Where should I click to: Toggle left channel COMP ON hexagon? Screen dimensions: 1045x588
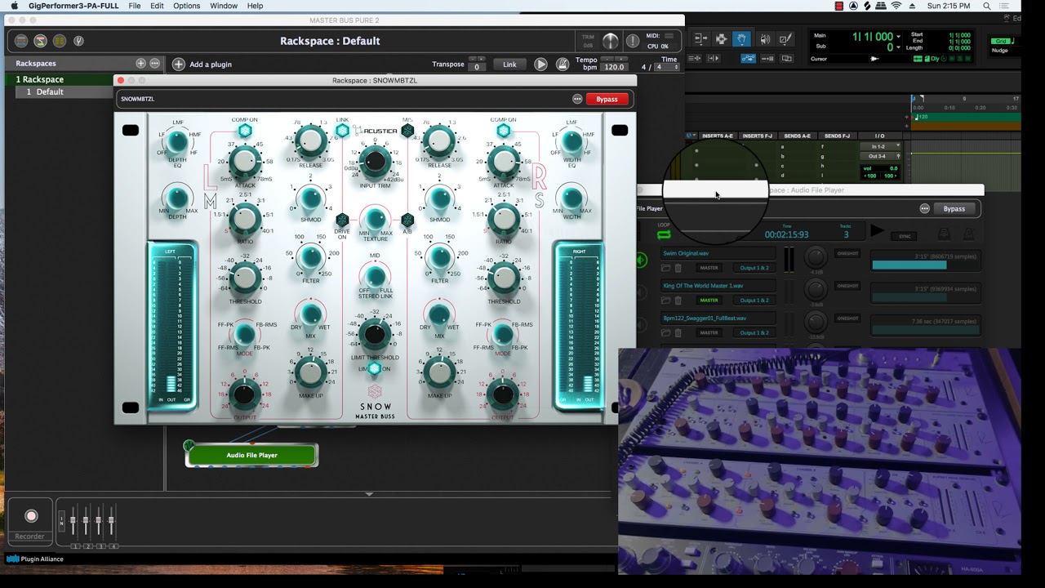point(245,131)
